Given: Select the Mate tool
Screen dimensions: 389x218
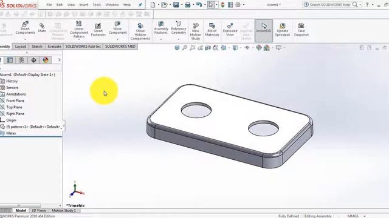Looking at the screenshot, I should pos(42,28).
